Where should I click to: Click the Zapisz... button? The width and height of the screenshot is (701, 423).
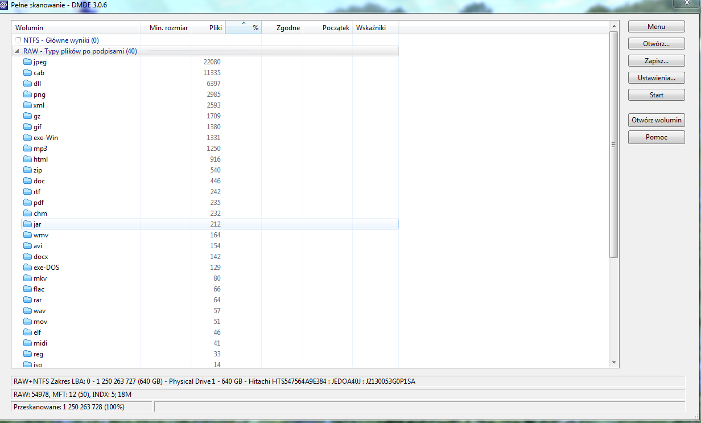click(x=656, y=61)
